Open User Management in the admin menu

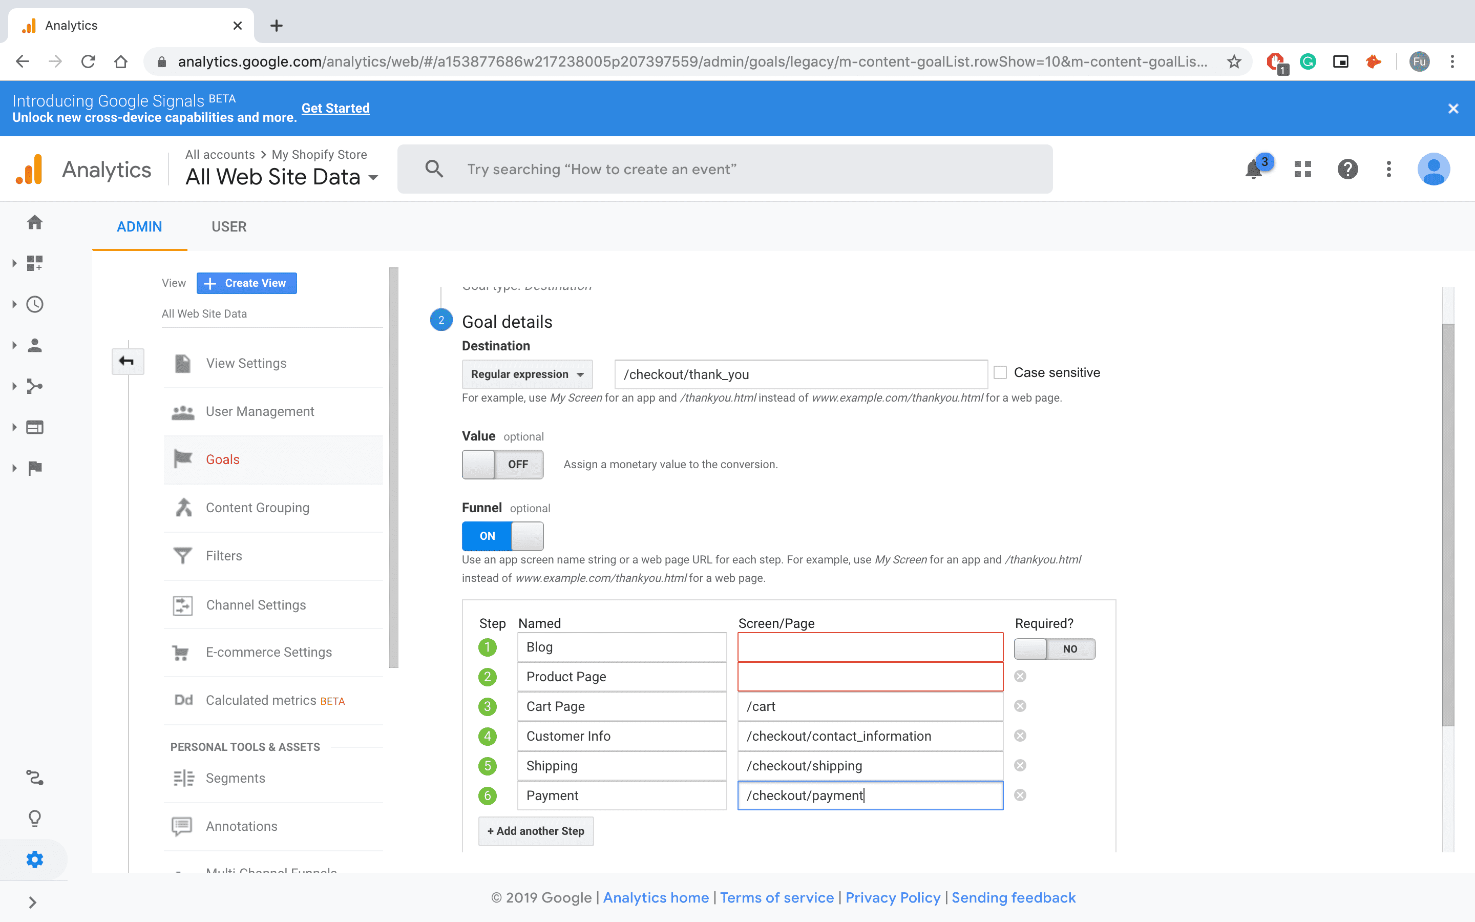click(x=273, y=412)
